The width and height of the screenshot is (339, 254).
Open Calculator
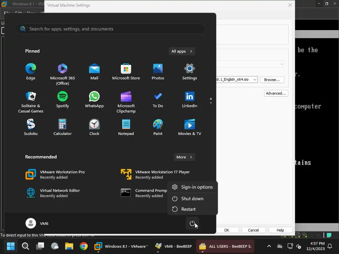click(x=63, y=127)
